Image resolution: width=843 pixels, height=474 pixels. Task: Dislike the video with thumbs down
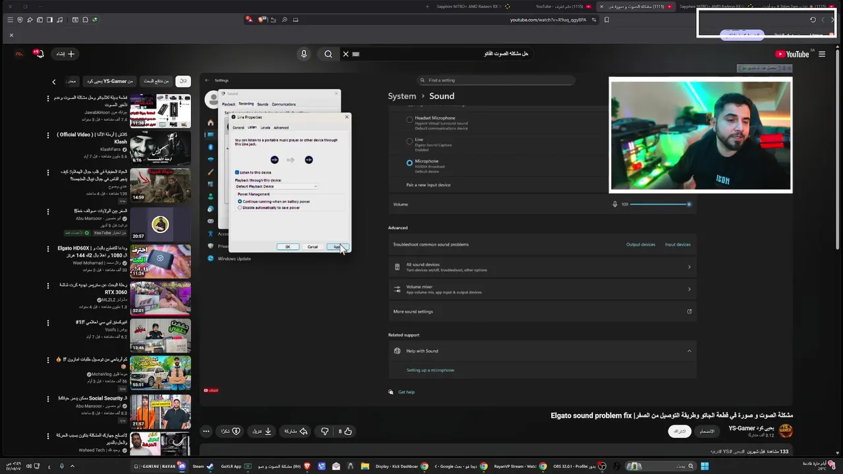click(x=325, y=431)
